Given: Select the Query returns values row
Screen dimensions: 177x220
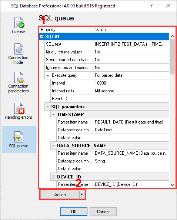Looking at the screenshot, I should pos(107,52).
